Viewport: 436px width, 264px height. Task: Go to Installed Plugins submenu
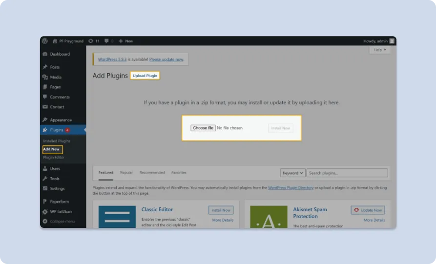pyautogui.click(x=57, y=141)
